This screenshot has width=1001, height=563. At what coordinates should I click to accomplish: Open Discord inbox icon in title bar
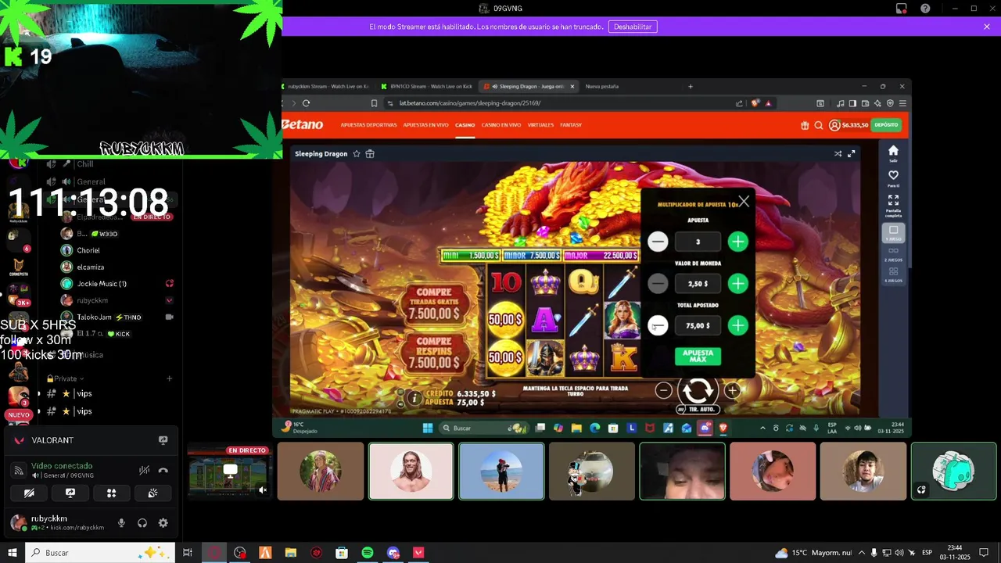pos(902,9)
